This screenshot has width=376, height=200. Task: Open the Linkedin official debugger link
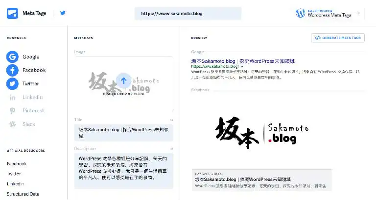click(15, 184)
